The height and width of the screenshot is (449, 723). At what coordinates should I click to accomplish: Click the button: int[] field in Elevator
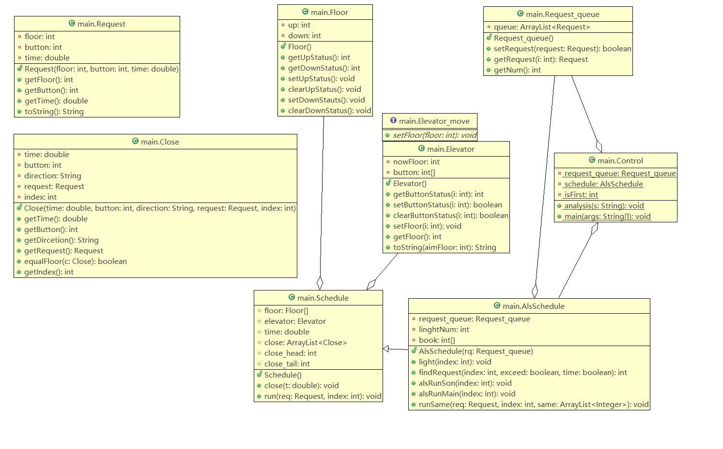414,173
